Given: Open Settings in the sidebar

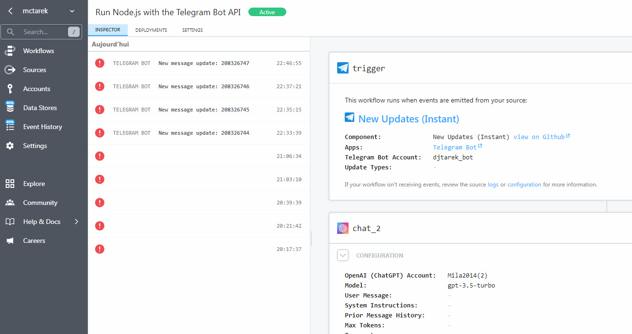Looking at the screenshot, I should click(35, 146).
